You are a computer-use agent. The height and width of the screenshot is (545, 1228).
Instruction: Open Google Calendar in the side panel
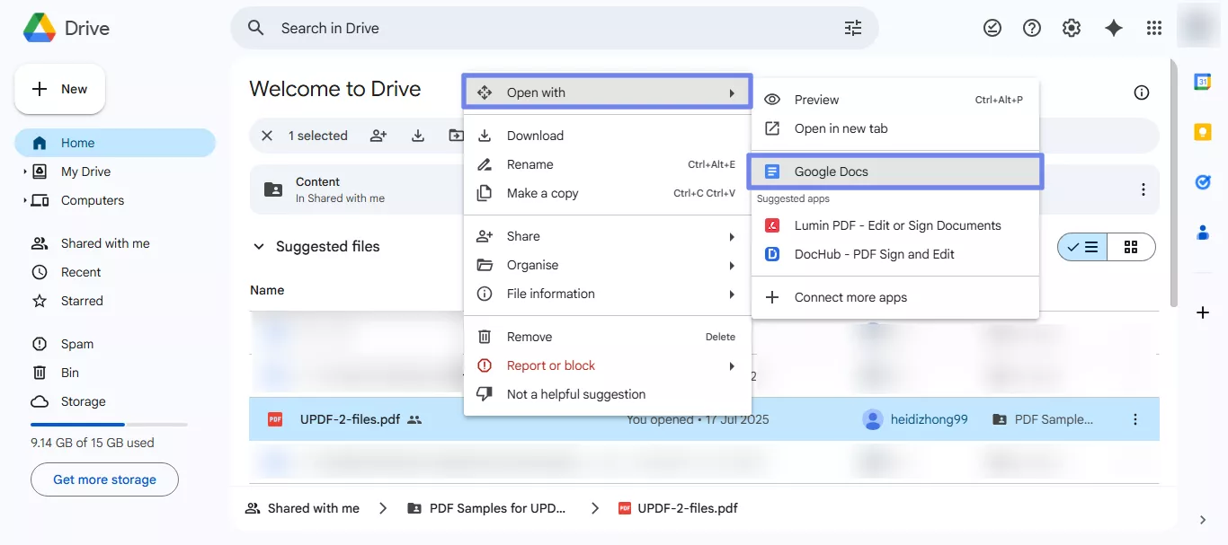[1203, 81]
